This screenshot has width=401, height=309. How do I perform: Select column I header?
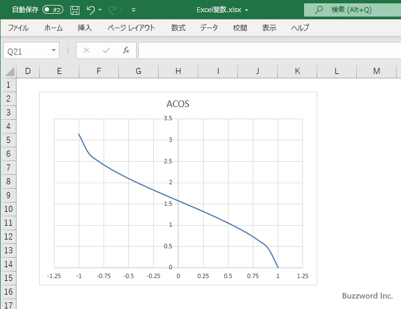218,71
